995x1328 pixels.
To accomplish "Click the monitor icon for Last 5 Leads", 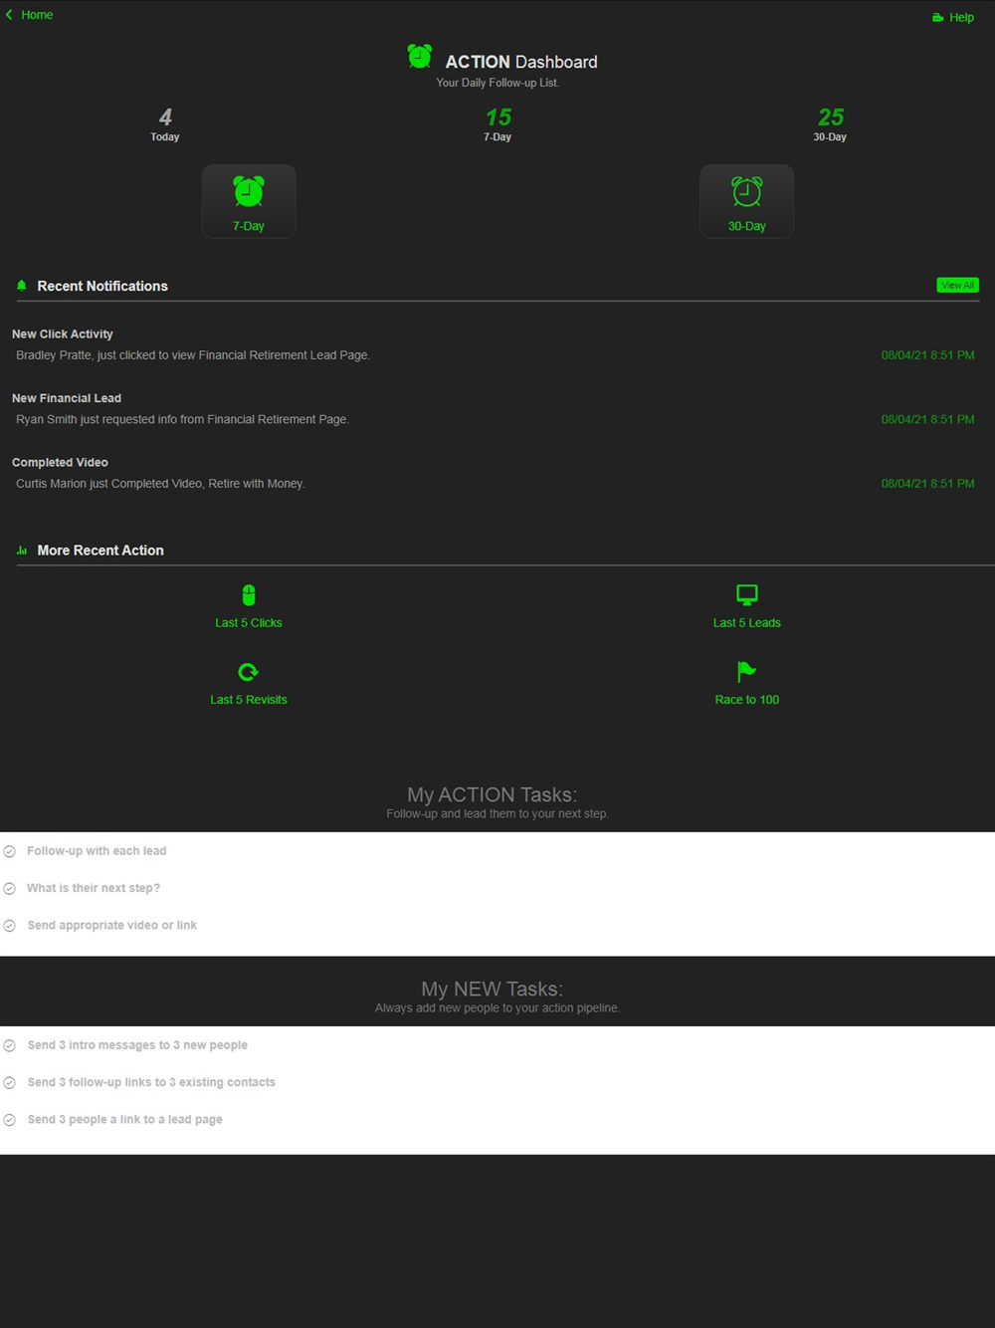I will tap(747, 595).
